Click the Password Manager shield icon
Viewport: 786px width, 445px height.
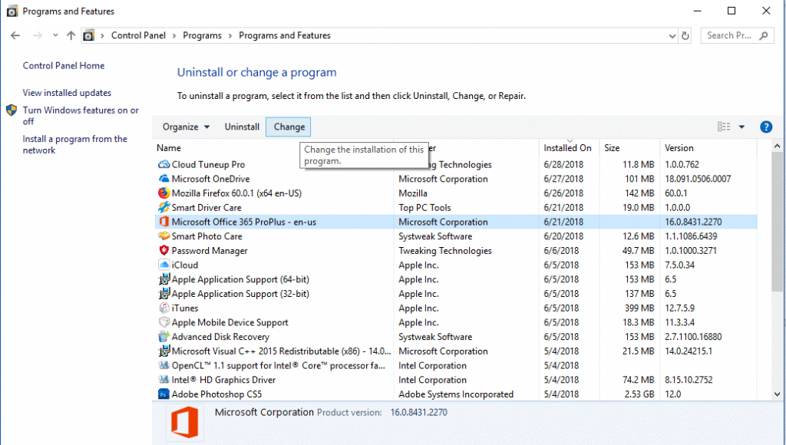coord(164,250)
